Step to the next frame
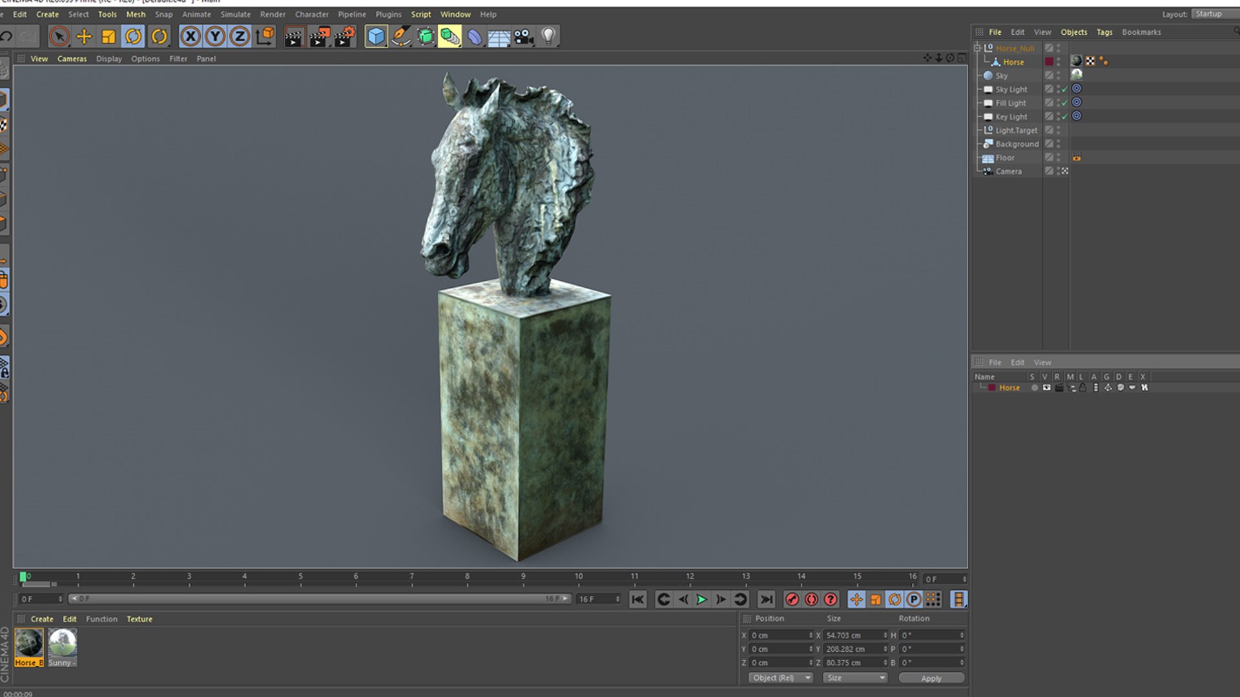 click(721, 600)
